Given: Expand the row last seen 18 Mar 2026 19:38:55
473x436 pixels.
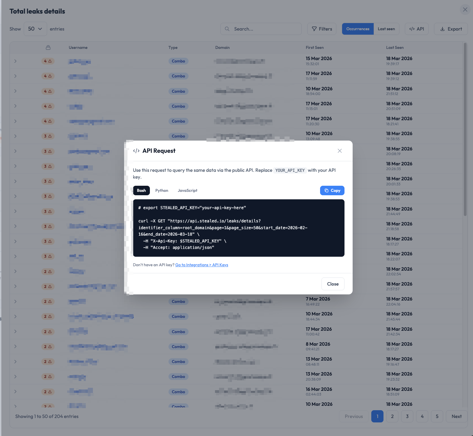Looking at the screenshot, I should (x=15, y=136).
